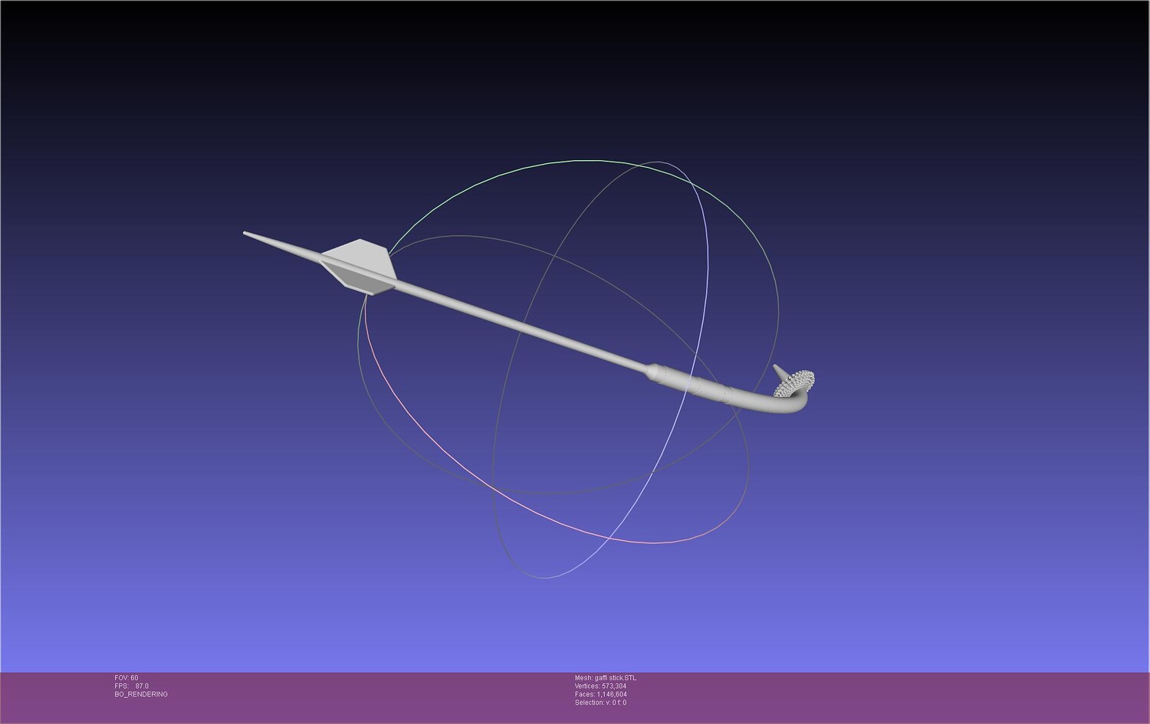The height and width of the screenshot is (724, 1150).
Task: Click the 'FOV: 60' readout
Action: pos(127,678)
